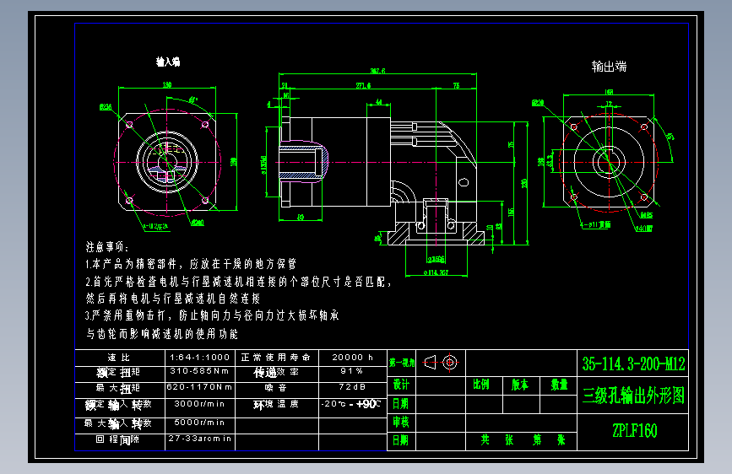This screenshot has width=732, height=474.
Task: Click the -20℃ - +90℃ temperature value
Action: click(x=351, y=404)
